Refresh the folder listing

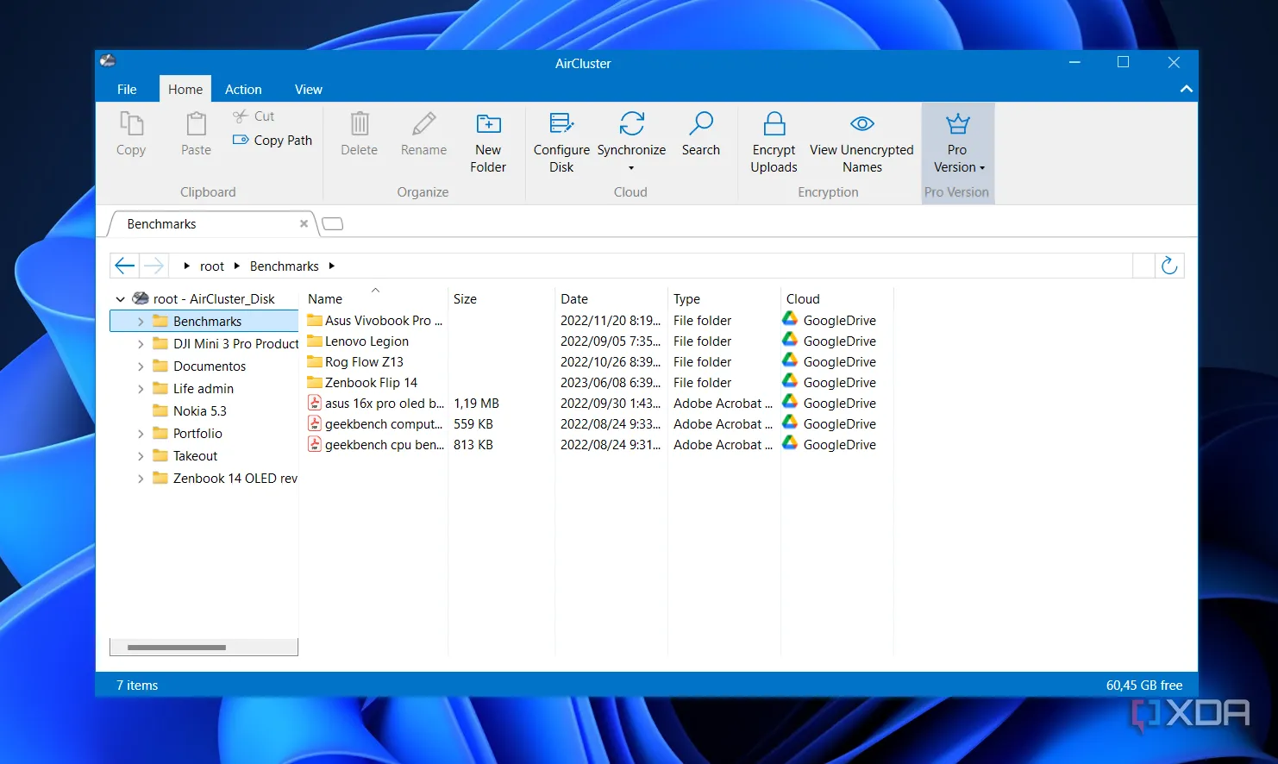(1169, 266)
